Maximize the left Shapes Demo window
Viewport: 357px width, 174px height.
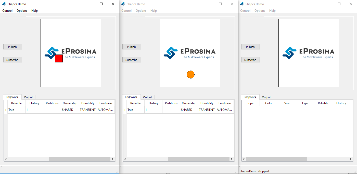coord(101,4)
